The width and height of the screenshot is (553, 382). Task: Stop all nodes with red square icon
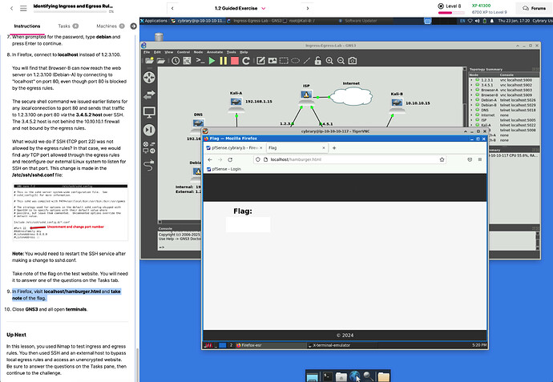234,60
